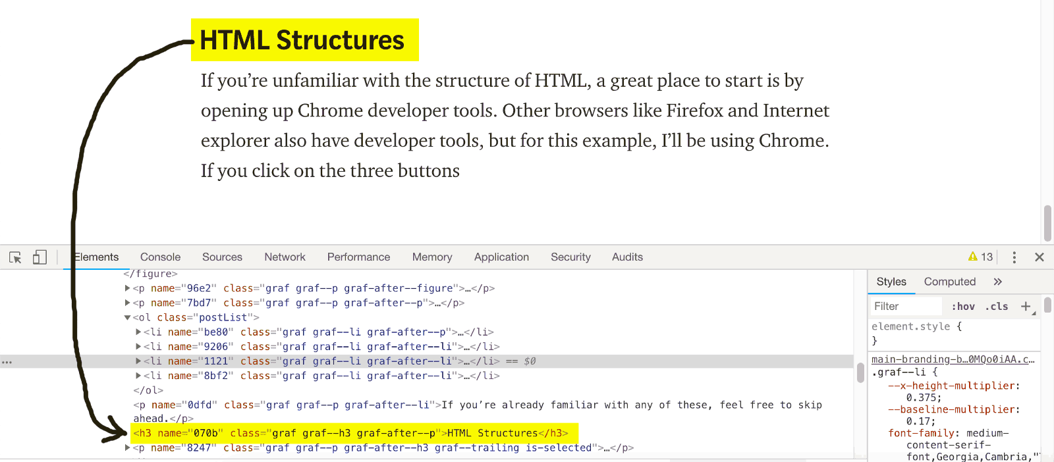Close the DevTools panel
The height and width of the screenshot is (462, 1054).
click(x=1040, y=257)
